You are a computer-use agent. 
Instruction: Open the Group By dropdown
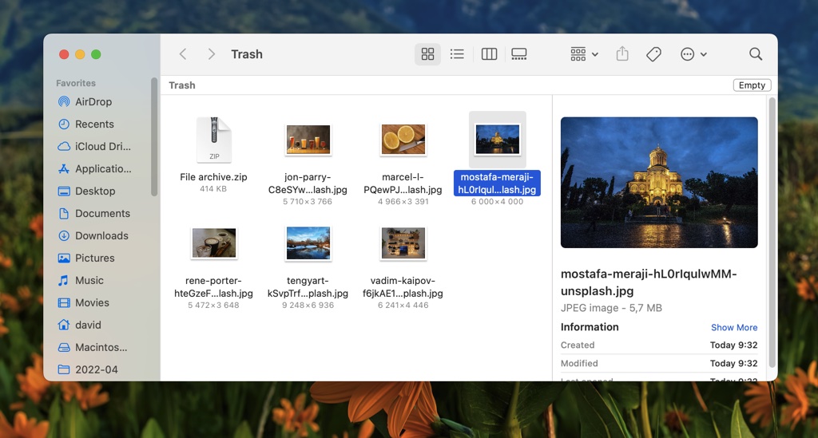(584, 54)
